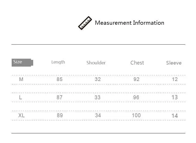This screenshot has width=196, height=143.
Task: Click shoulder value 32 in M row
Action: click(98, 79)
